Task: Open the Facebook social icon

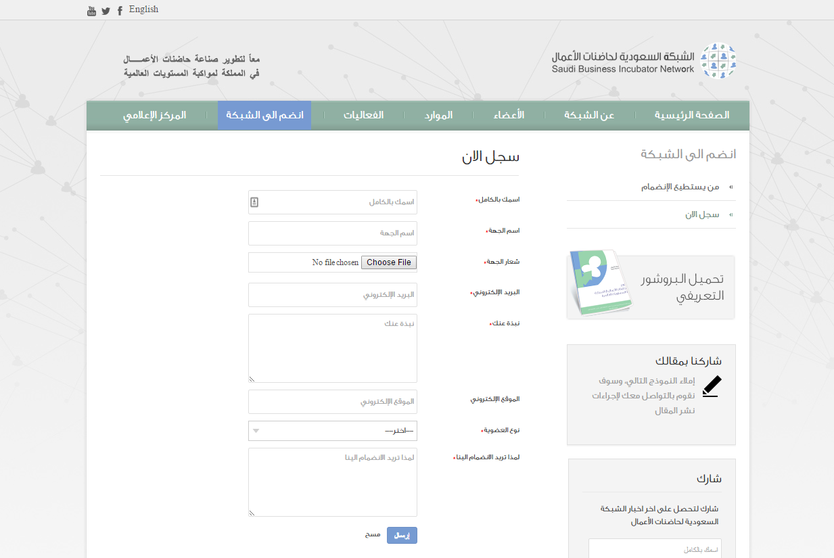Action: coord(120,11)
